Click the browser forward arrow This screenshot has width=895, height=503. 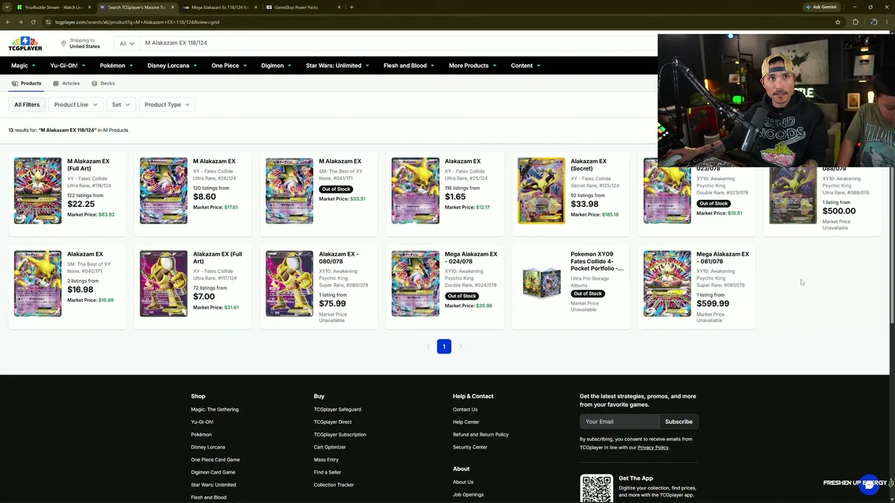(x=20, y=22)
